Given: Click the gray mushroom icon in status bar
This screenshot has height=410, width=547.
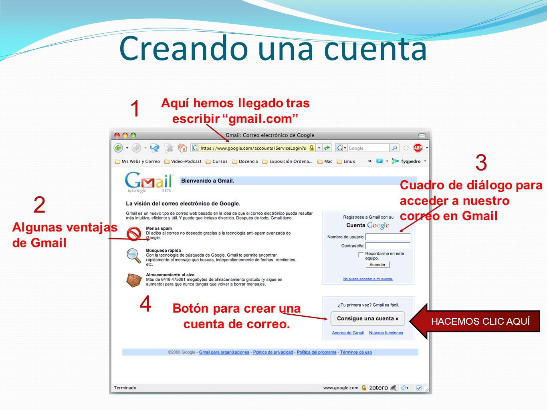Looking at the screenshot, I should 394,388.
